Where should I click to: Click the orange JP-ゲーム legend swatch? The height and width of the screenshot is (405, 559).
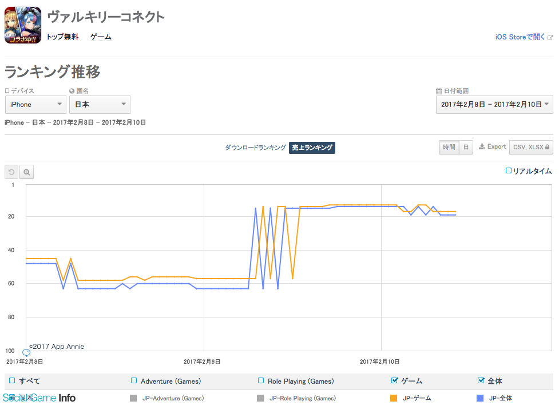[394, 398]
